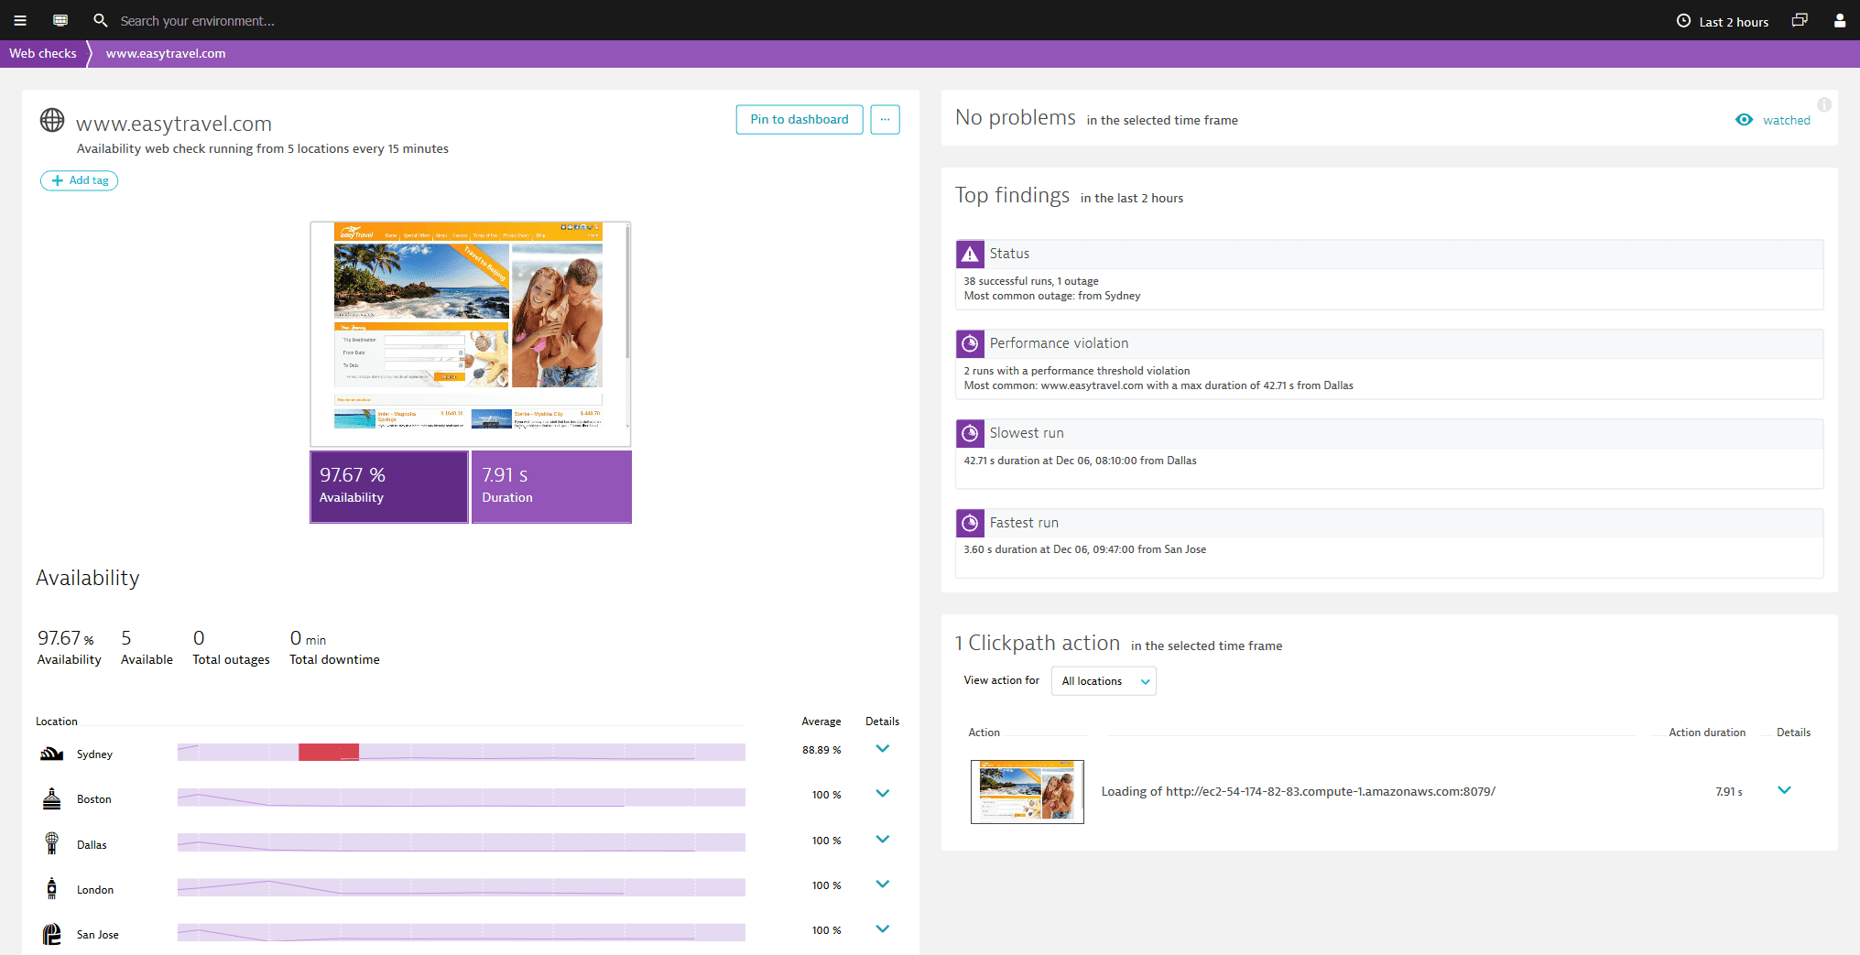Click the Dallas availability timeline bar
The image size is (1860, 955).
click(462, 842)
